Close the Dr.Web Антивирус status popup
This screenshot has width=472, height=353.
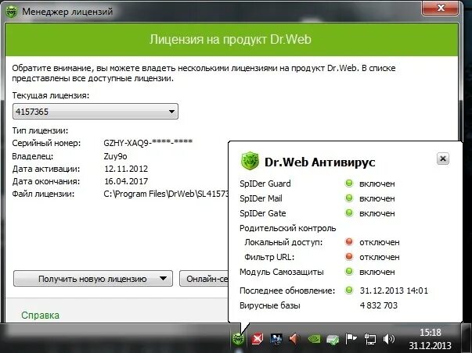tap(443, 159)
